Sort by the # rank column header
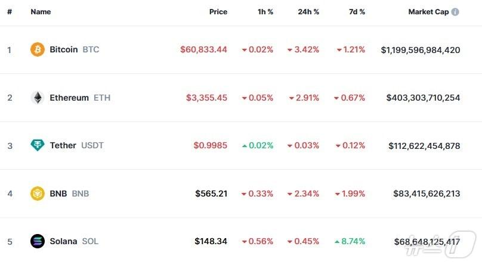The width and height of the screenshot is (482, 265). (10, 12)
